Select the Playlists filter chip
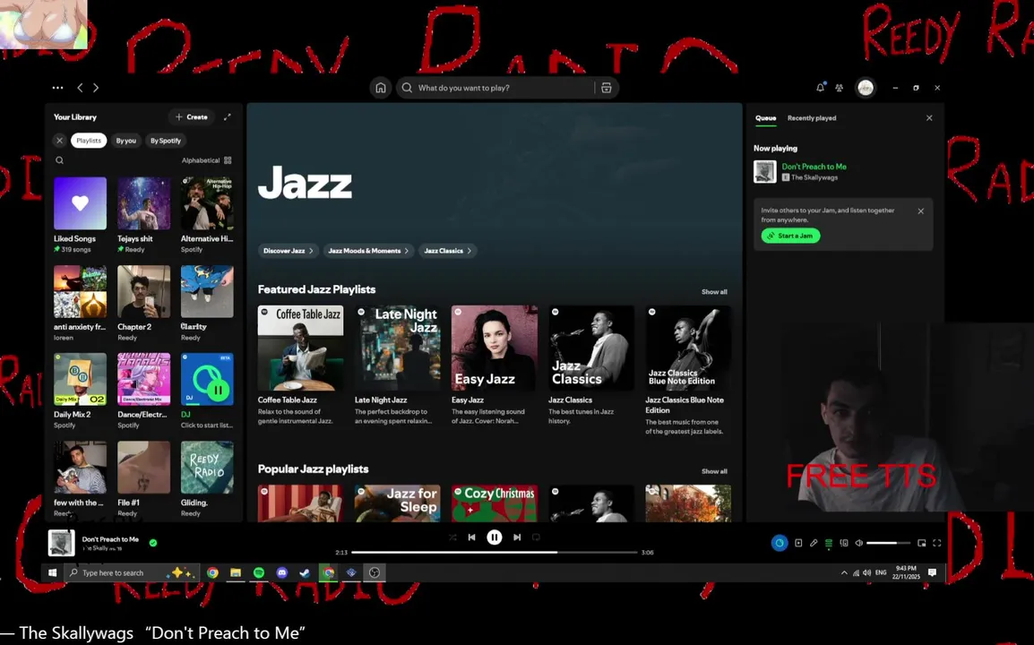This screenshot has height=645, width=1034. pyautogui.click(x=89, y=141)
